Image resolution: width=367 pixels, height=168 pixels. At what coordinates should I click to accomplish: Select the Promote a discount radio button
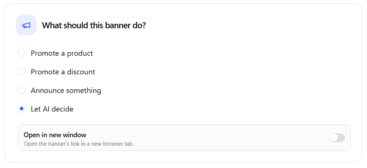(22, 71)
